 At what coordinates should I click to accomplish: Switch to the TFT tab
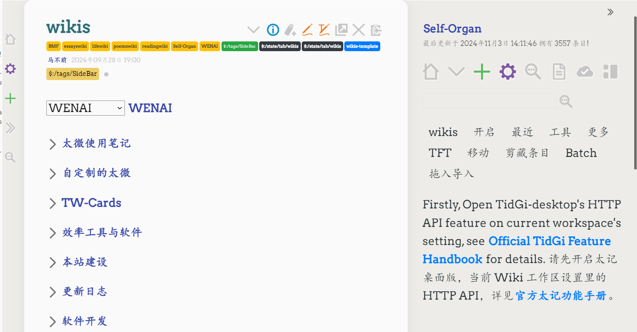coord(440,153)
